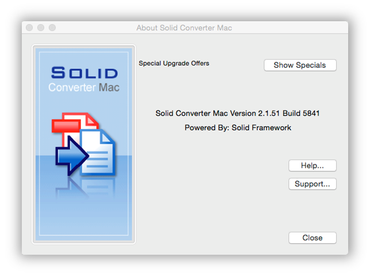The image size is (370, 276).
Task: Click the "About Solid Converter Mac" window title
Action: point(184,28)
